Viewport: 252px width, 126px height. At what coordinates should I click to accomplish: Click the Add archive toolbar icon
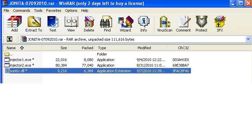(14, 24)
